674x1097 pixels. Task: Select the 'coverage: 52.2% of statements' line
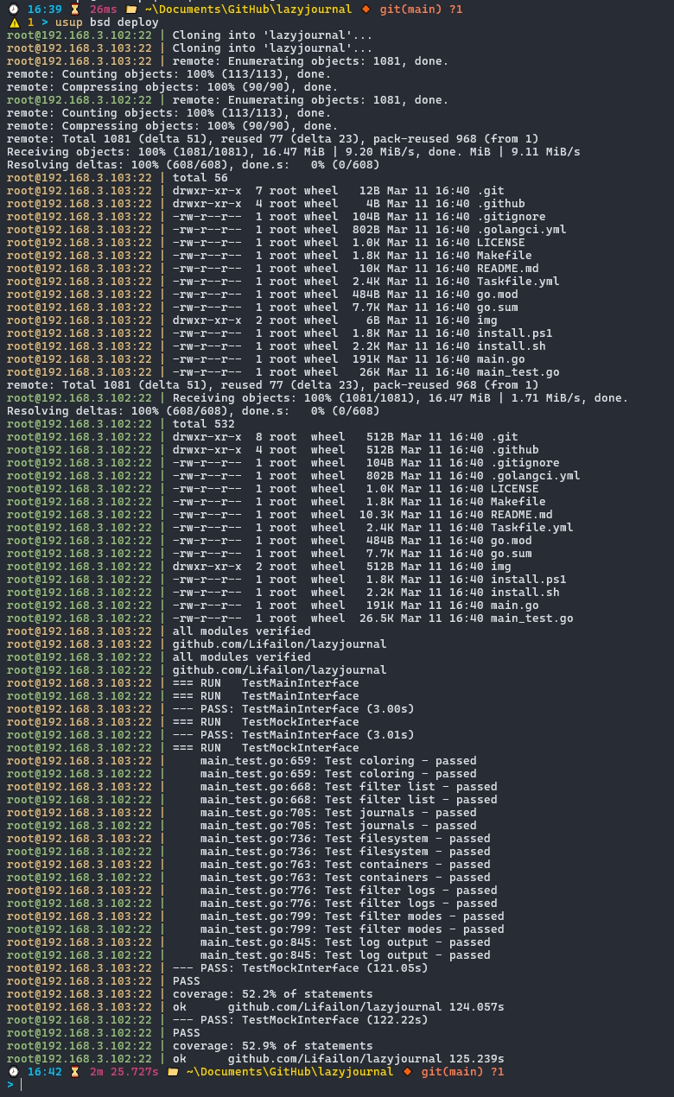click(x=273, y=994)
